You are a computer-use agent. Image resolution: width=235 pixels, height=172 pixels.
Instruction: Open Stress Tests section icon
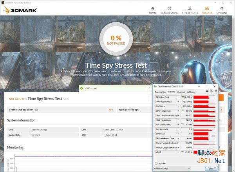tap(190, 8)
